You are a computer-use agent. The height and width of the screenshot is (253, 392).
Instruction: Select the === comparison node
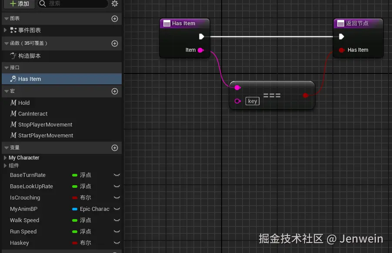click(272, 95)
